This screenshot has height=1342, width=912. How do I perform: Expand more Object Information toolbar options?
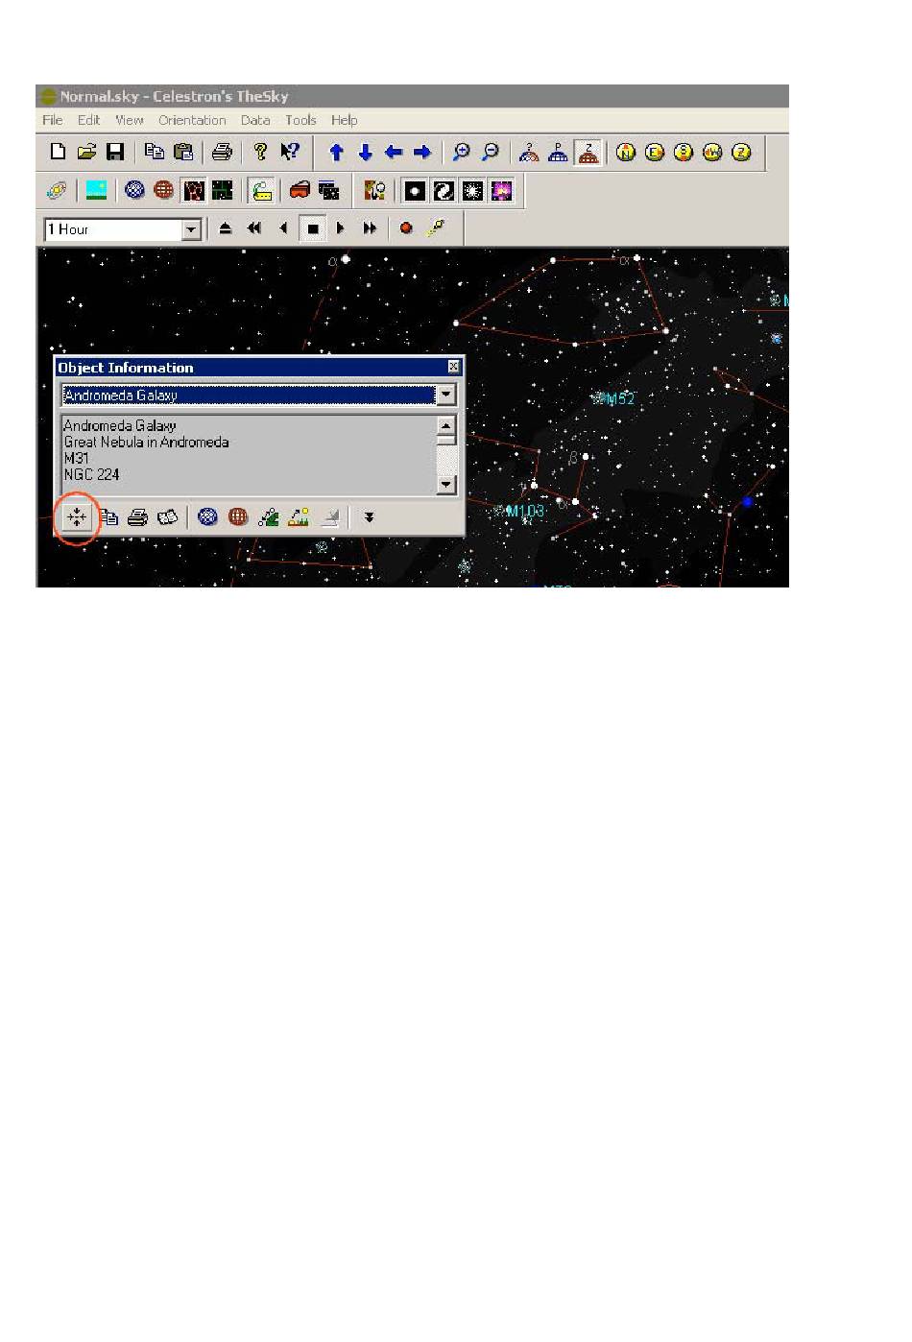(369, 517)
